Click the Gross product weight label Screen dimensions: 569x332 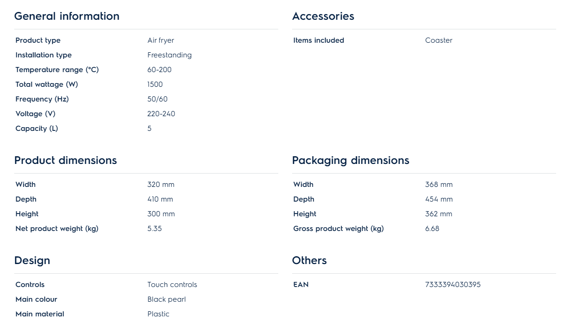(338, 229)
